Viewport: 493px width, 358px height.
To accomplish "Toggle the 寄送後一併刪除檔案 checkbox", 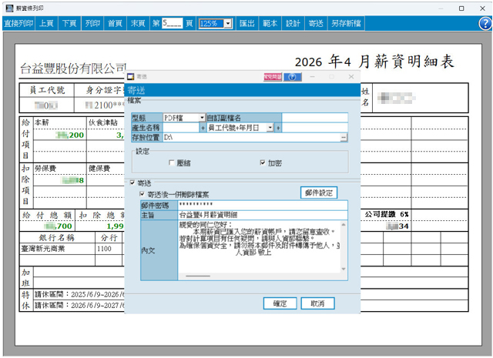I will pos(142,194).
